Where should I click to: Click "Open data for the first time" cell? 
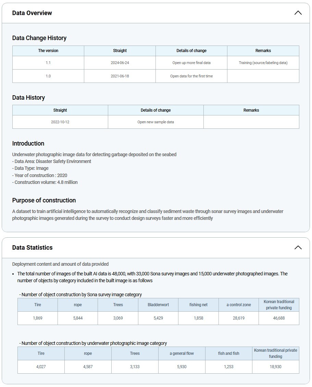coord(191,76)
